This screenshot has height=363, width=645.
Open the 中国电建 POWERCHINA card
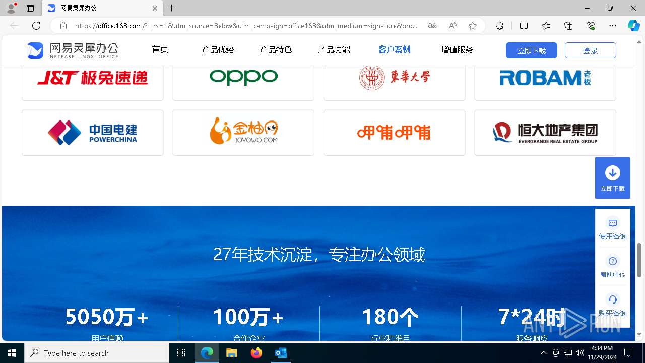click(x=93, y=133)
